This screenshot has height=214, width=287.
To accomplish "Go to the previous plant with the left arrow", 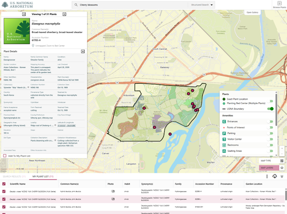I will pos(24,14).
